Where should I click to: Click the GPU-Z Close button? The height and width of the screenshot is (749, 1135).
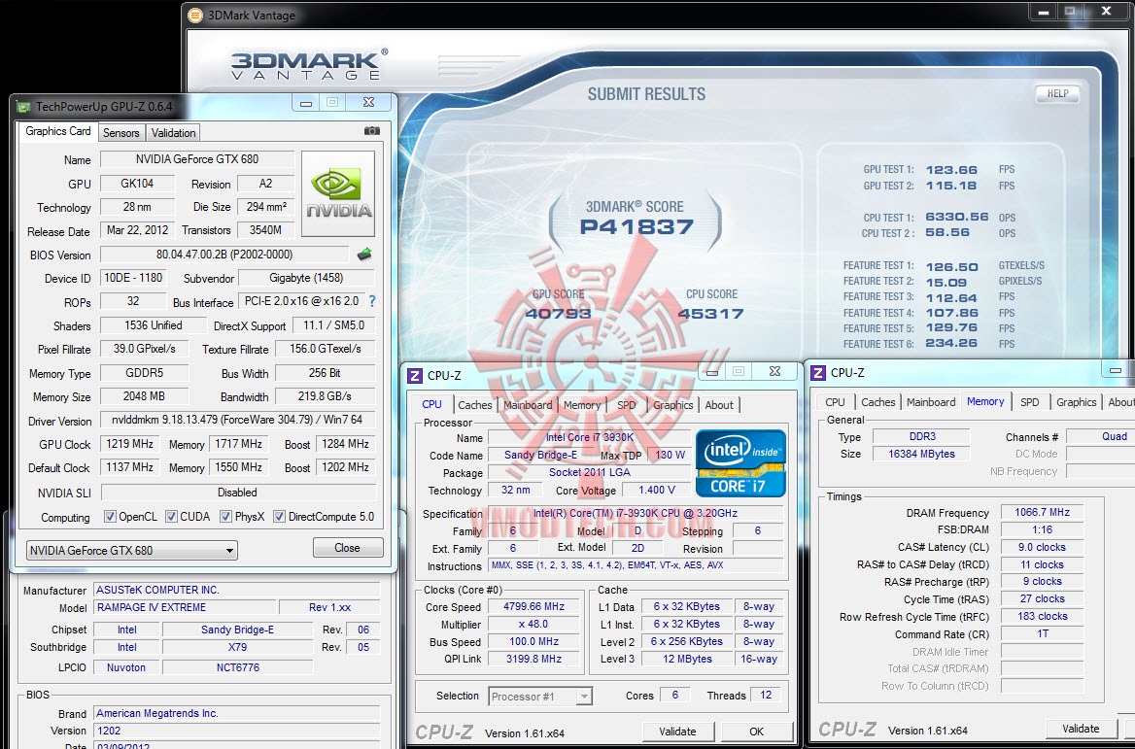pos(348,548)
